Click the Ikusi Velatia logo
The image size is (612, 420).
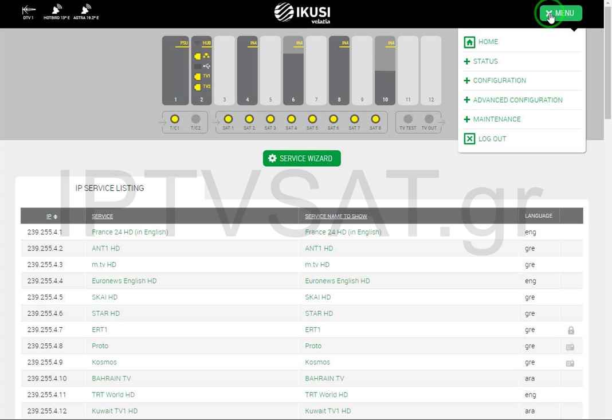pos(302,13)
